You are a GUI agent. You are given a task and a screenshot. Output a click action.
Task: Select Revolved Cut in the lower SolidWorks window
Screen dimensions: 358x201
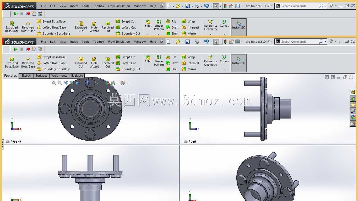108,63
